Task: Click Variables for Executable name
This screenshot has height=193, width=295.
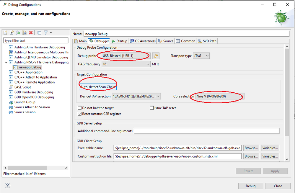Action: pos(270,148)
